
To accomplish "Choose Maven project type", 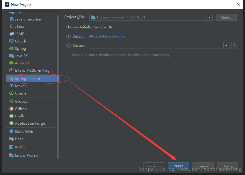I will click(x=31, y=86).
